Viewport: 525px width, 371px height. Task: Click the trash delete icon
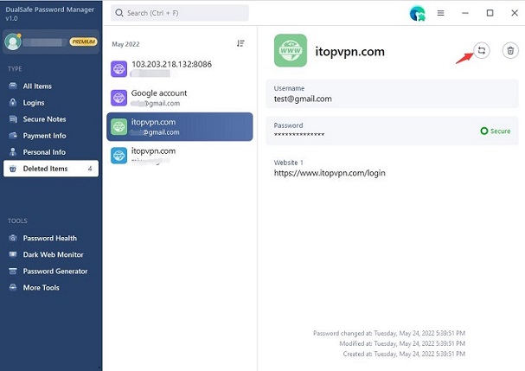[x=510, y=51]
